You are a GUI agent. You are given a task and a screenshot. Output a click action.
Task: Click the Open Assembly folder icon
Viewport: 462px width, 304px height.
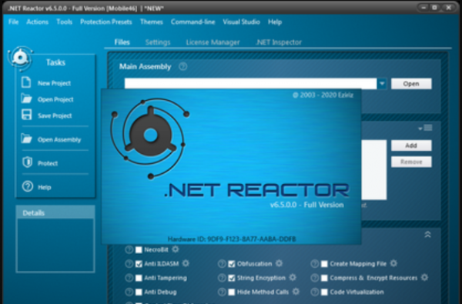coord(26,139)
